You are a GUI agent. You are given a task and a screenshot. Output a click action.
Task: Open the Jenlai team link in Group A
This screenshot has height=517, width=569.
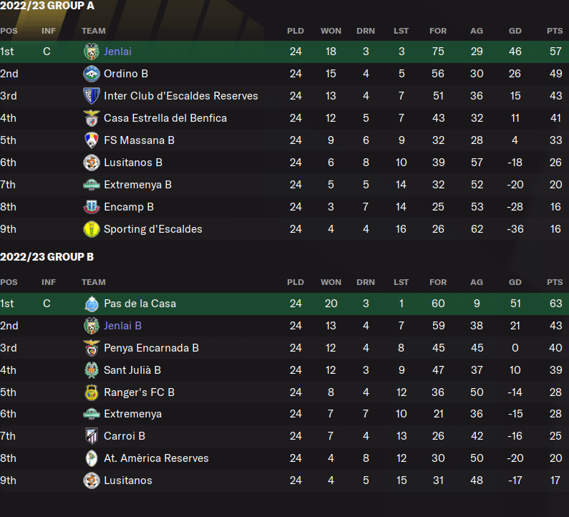[117, 52]
